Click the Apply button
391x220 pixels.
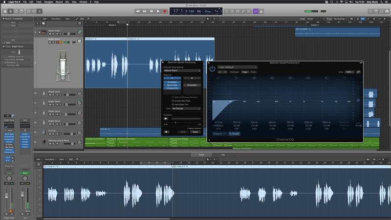[195, 132]
